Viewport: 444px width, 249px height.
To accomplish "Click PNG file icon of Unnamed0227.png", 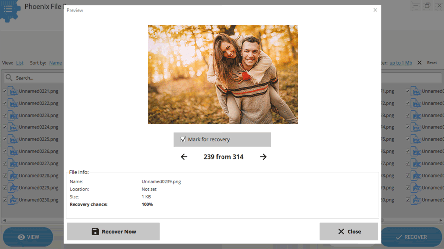I will (x=13, y=164).
